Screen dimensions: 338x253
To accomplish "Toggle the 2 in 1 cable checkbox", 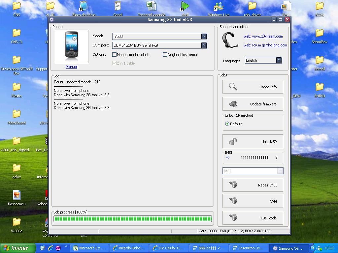I will pyautogui.click(x=115, y=63).
